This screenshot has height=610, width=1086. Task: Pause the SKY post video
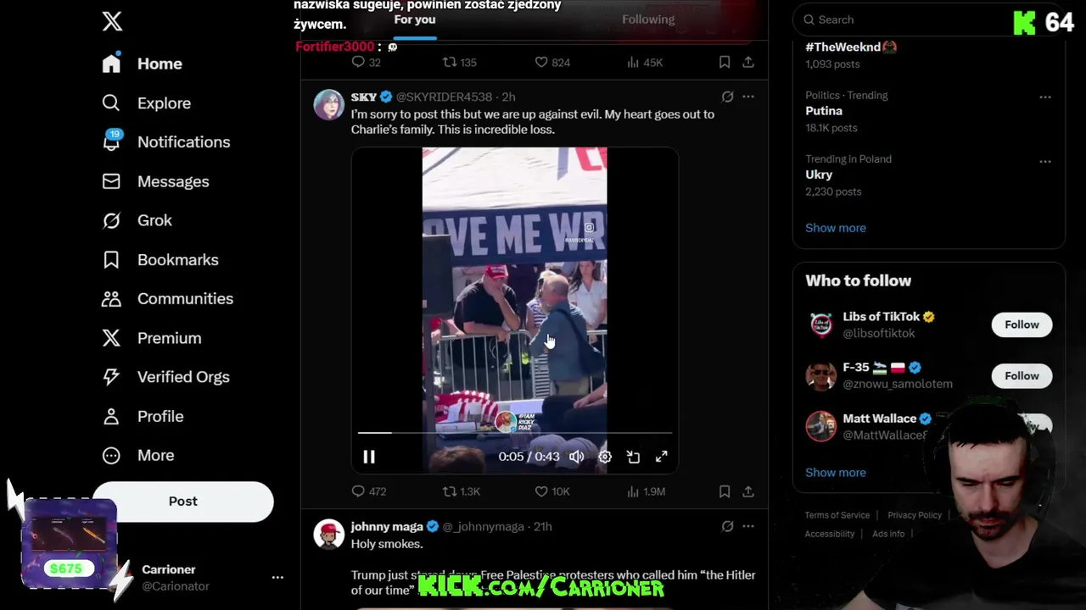point(369,457)
